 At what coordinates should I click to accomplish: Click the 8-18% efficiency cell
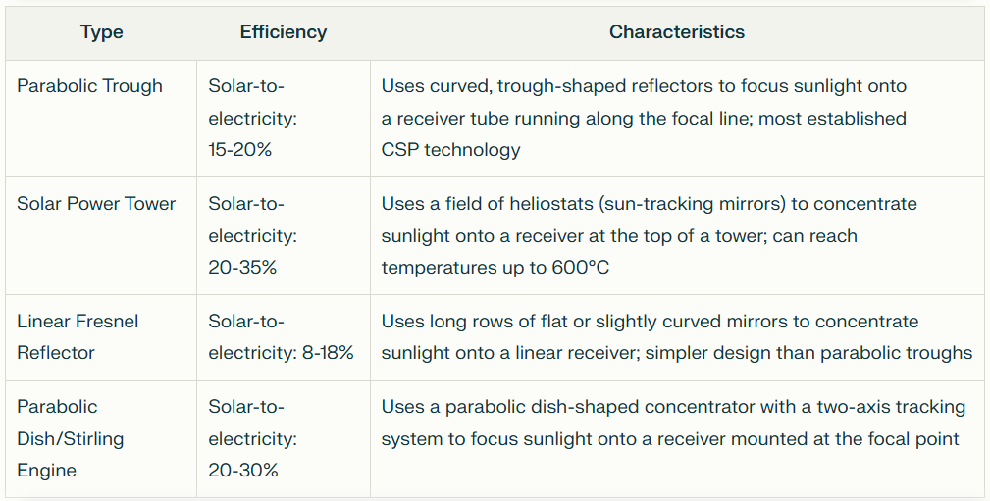pyautogui.click(x=284, y=337)
